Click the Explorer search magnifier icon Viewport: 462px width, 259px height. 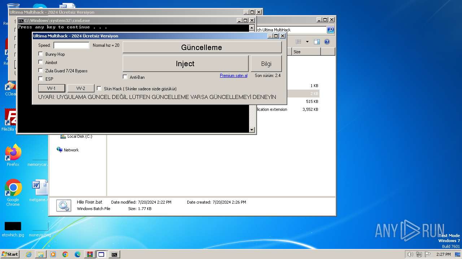[331, 30]
